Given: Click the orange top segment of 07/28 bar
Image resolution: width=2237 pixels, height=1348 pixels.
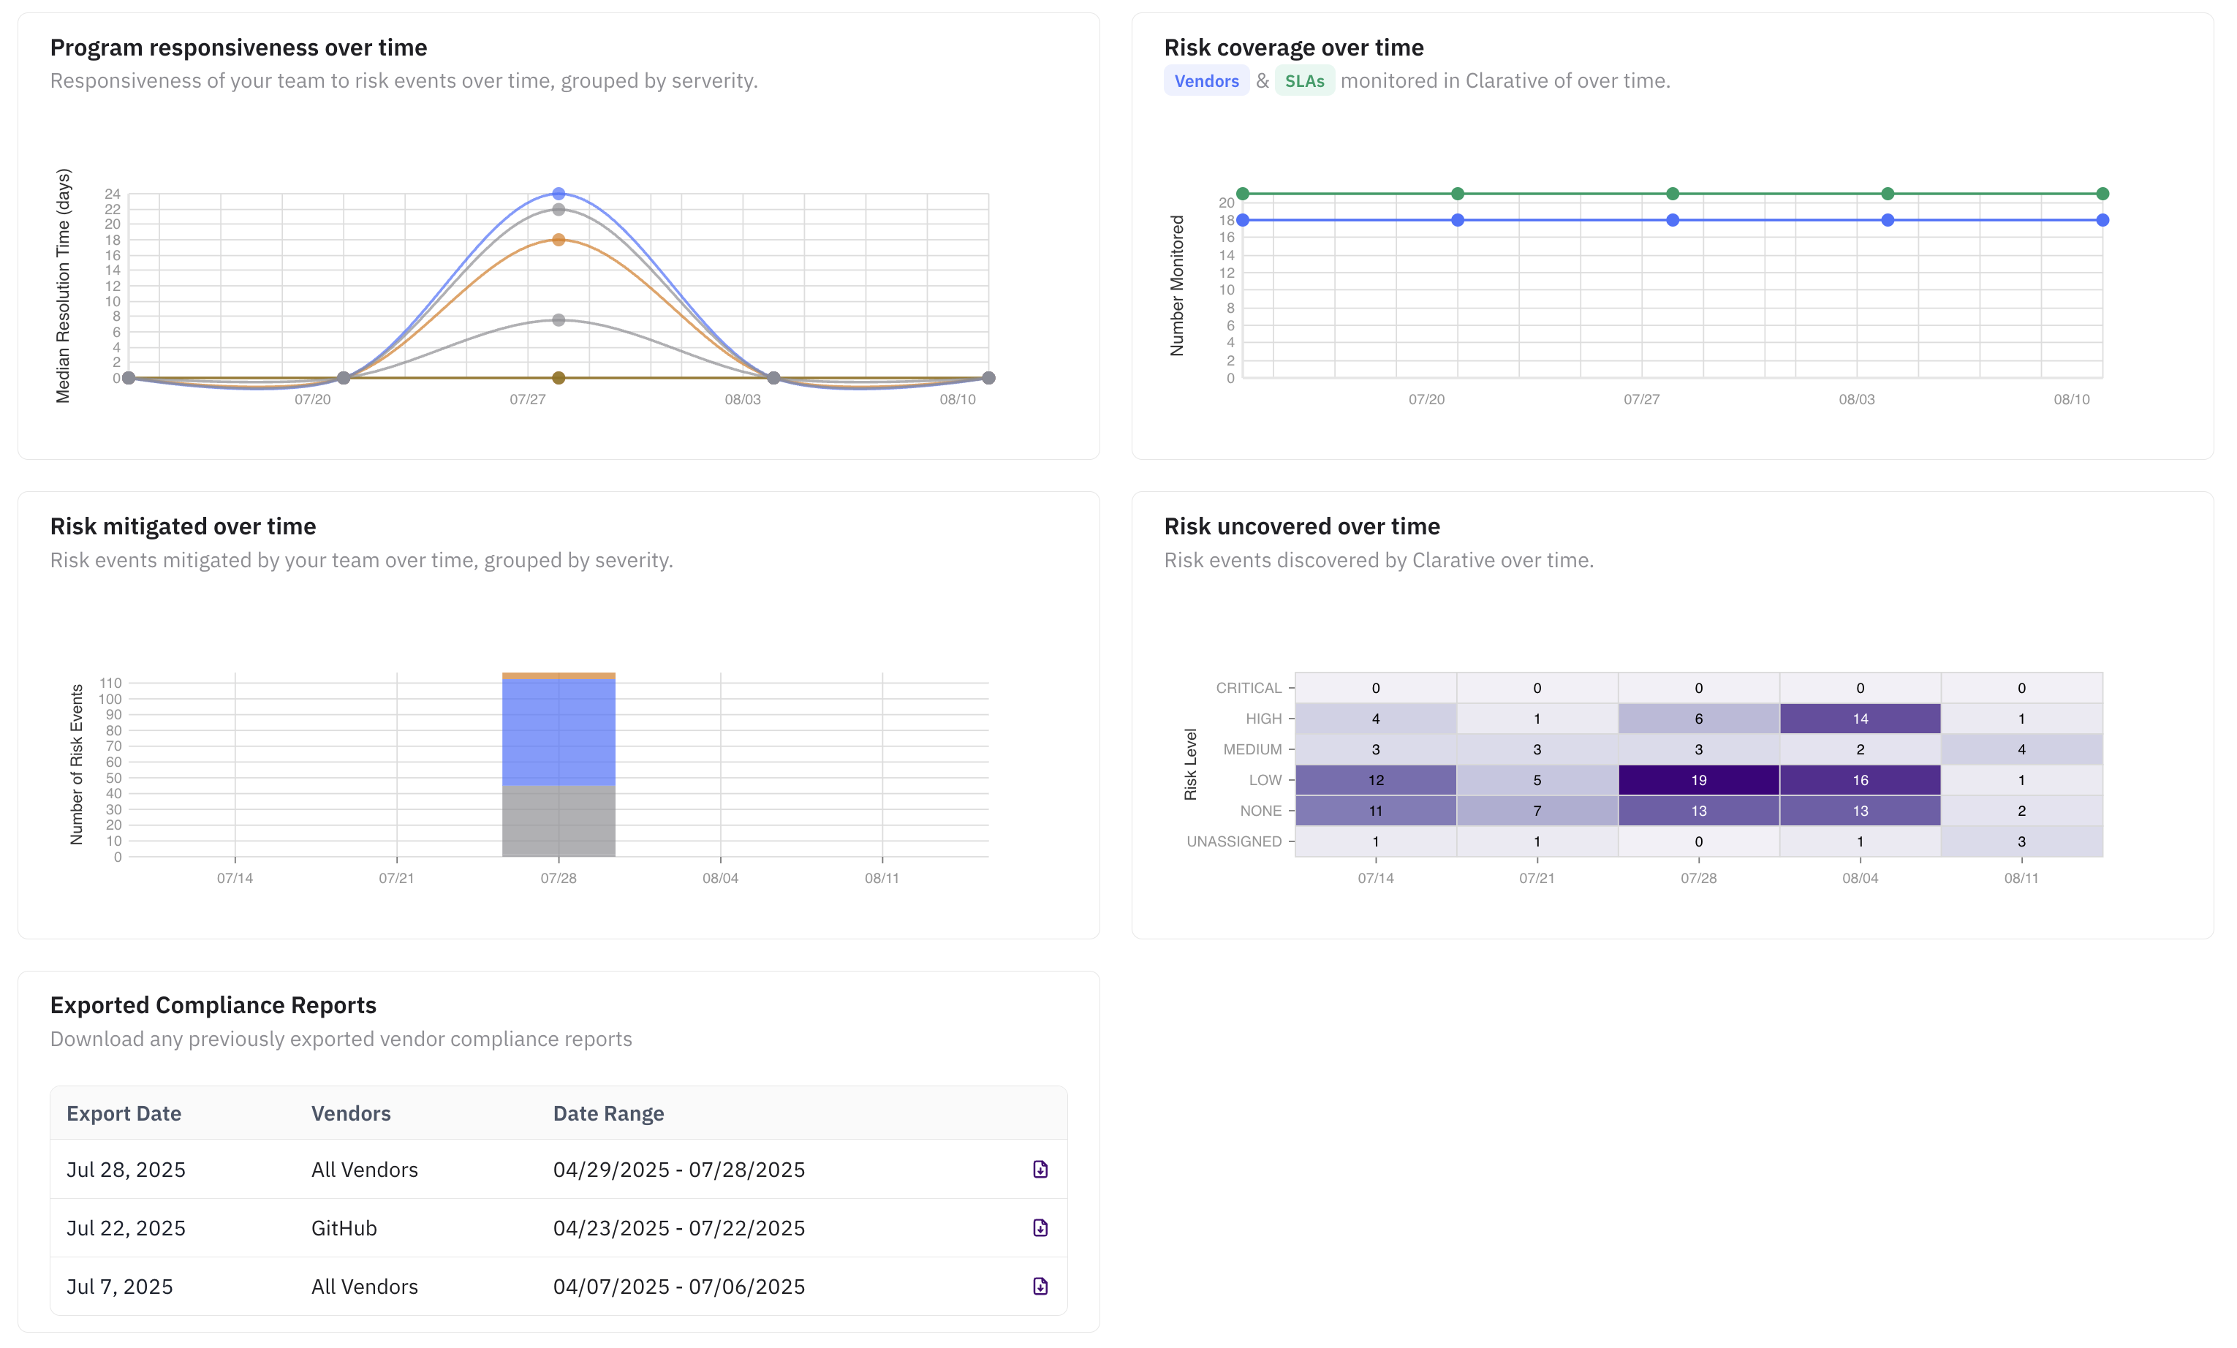Looking at the screenshot, I should click(x=559, y=676).
